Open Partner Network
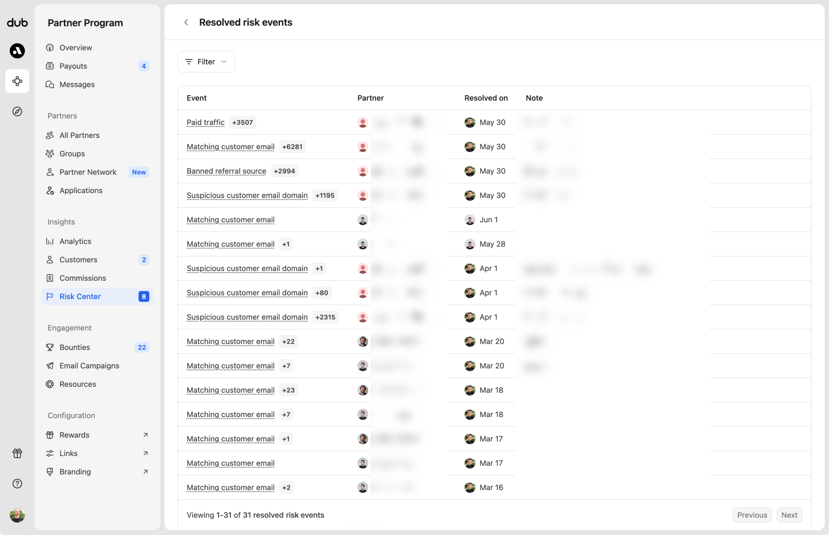Screen dimensions: 829x535 coord(97,172)
